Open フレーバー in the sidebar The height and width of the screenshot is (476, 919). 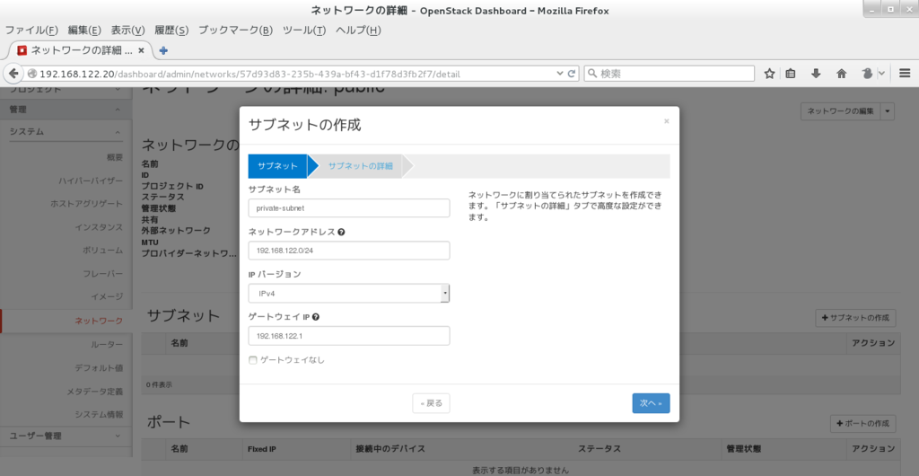pos(103,274)
